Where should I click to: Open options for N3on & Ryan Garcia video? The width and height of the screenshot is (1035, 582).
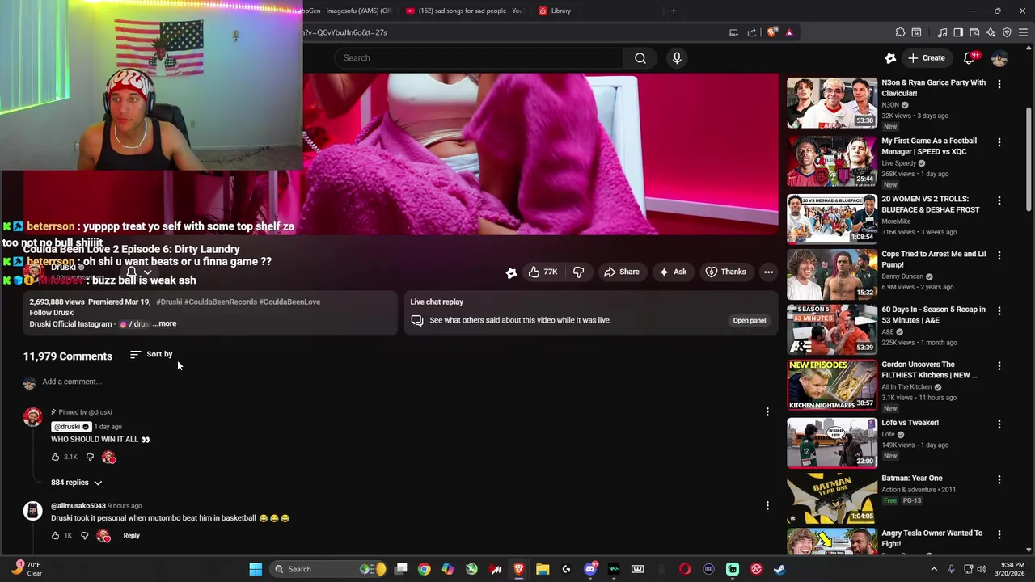tap(999, 84)
